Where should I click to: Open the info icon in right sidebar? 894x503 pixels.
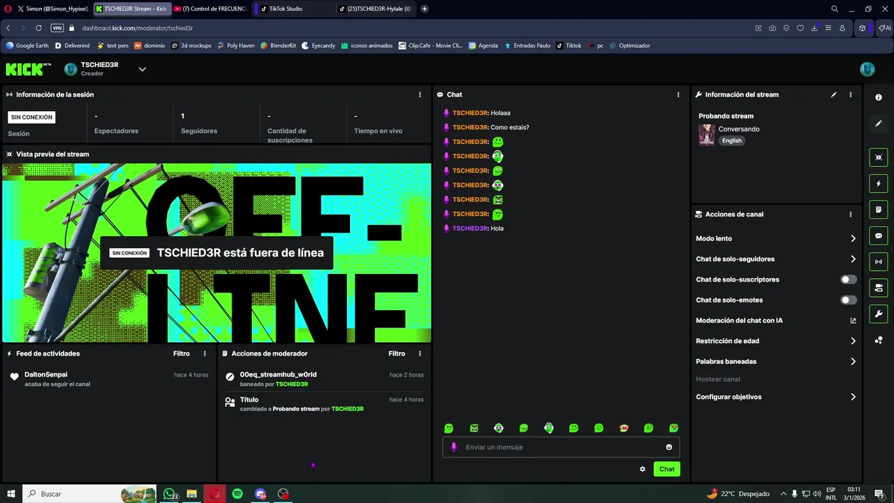[x=879, y=98]
